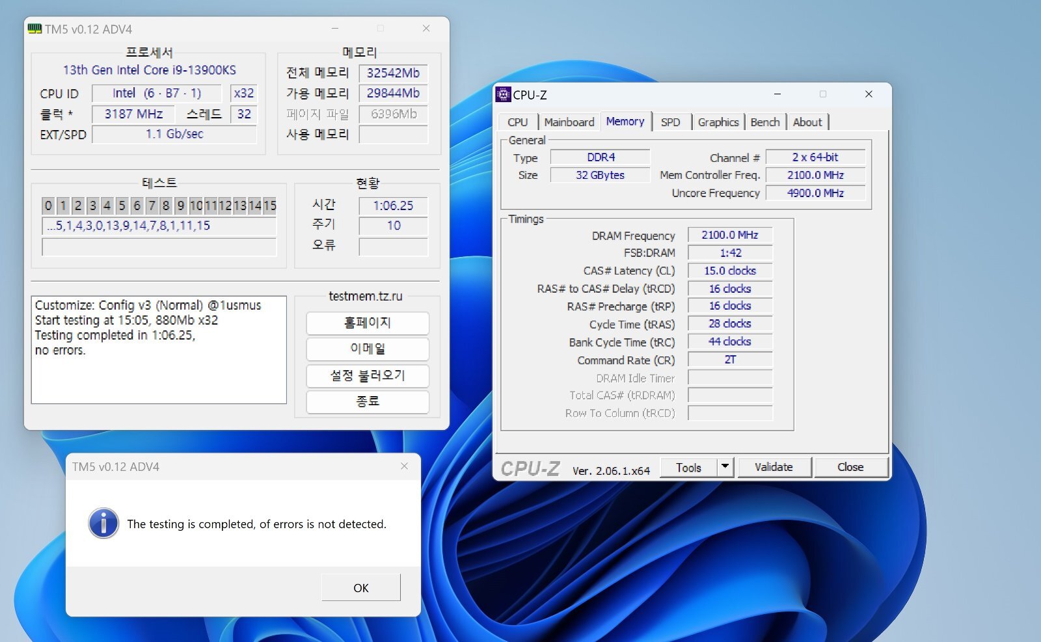This screenshot has width=1041, height=642.
Task: Click the DRAM Frequency value 2100.0 MHz in Timings
Action: tap(730, 235)
